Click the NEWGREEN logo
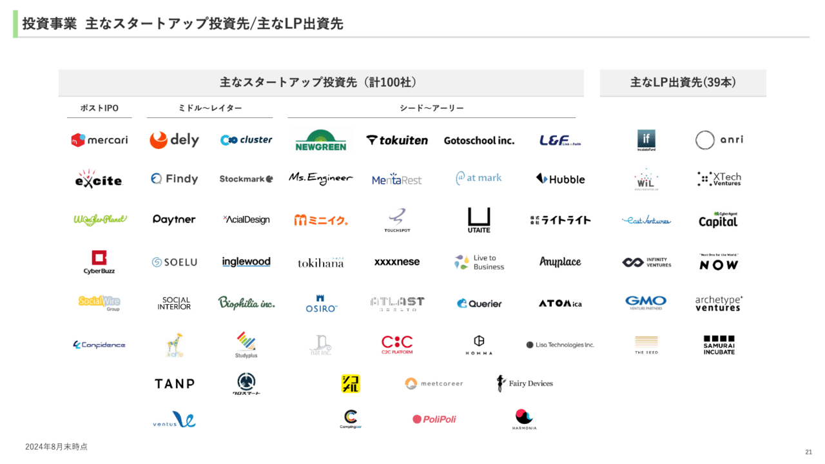The width and height of the screenshot is (825, 464). click(x=321, y=140)
